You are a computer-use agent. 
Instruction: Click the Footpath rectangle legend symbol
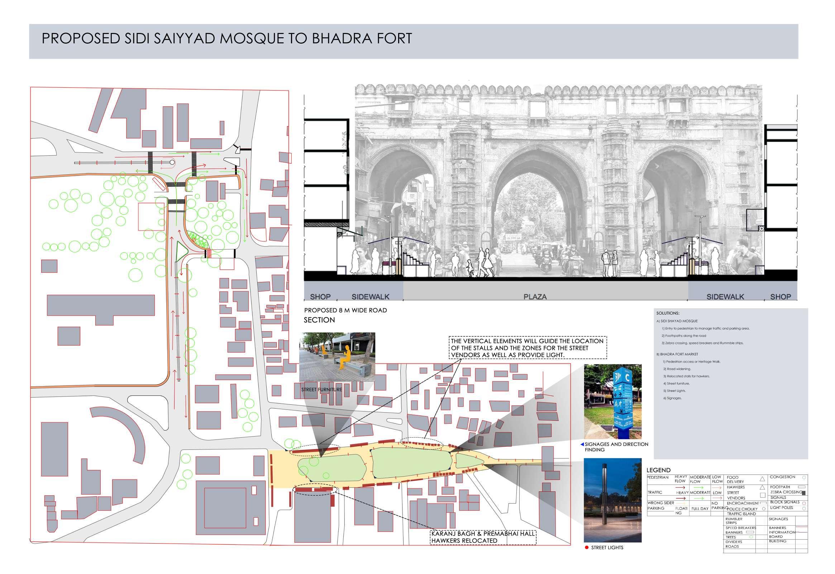[802, 487]
